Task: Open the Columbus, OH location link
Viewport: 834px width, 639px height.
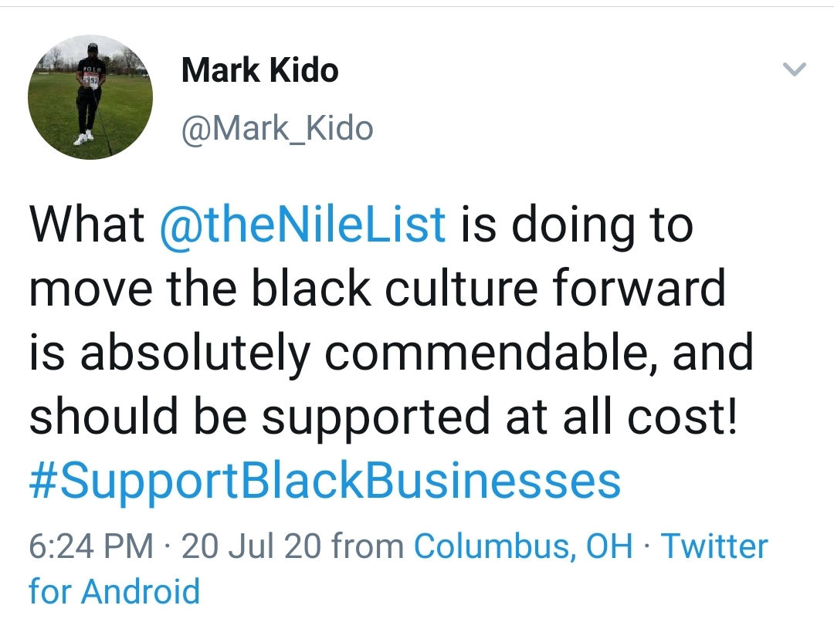Action: point(524,546)
